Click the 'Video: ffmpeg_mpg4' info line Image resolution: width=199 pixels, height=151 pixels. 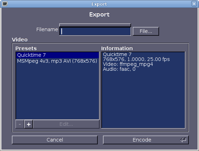[x=128, y=64]
